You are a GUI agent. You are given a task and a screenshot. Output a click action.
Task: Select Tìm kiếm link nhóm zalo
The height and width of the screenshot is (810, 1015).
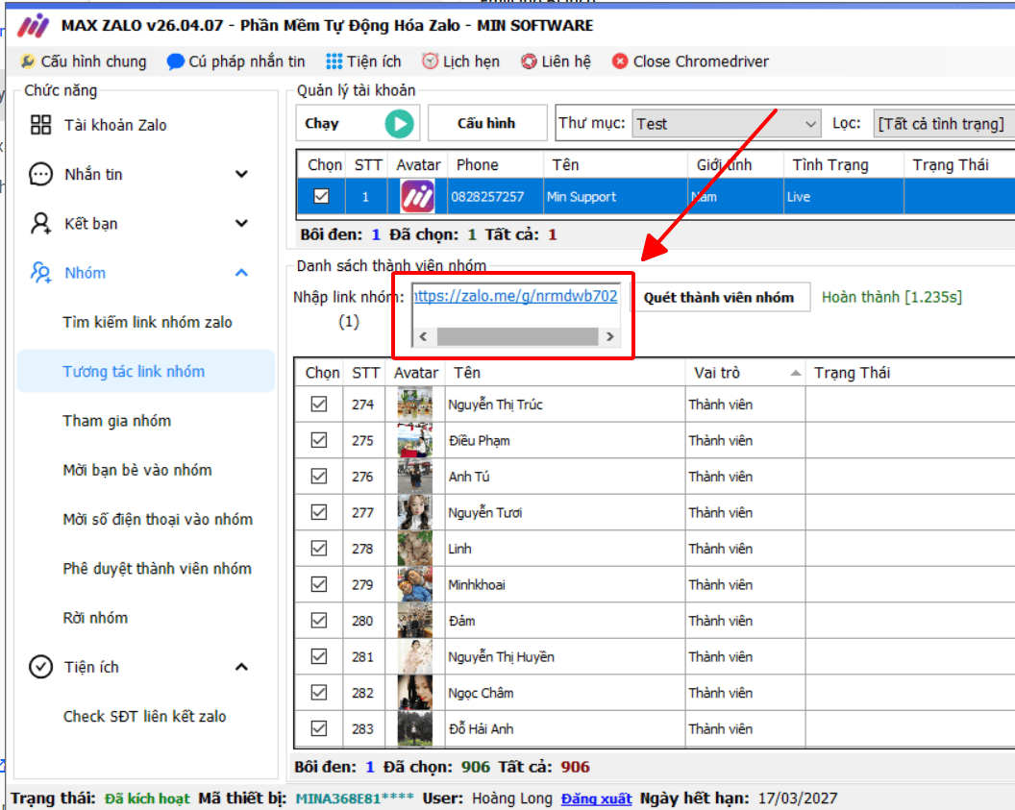147,322
